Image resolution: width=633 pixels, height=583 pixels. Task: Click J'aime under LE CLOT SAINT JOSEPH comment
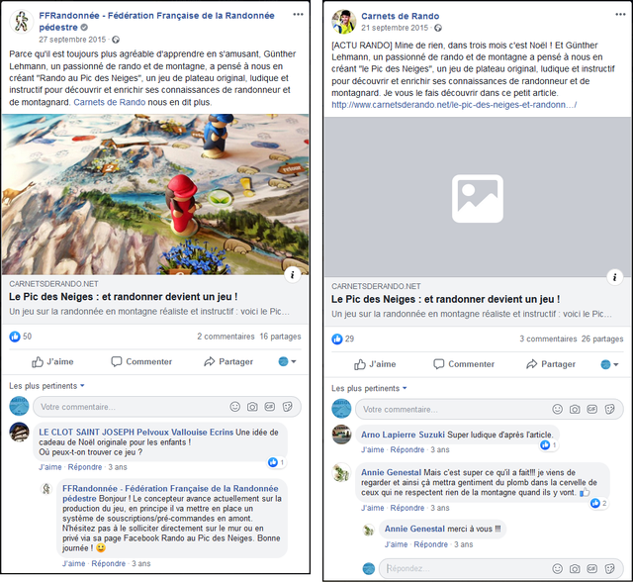[x=50, y=467]
